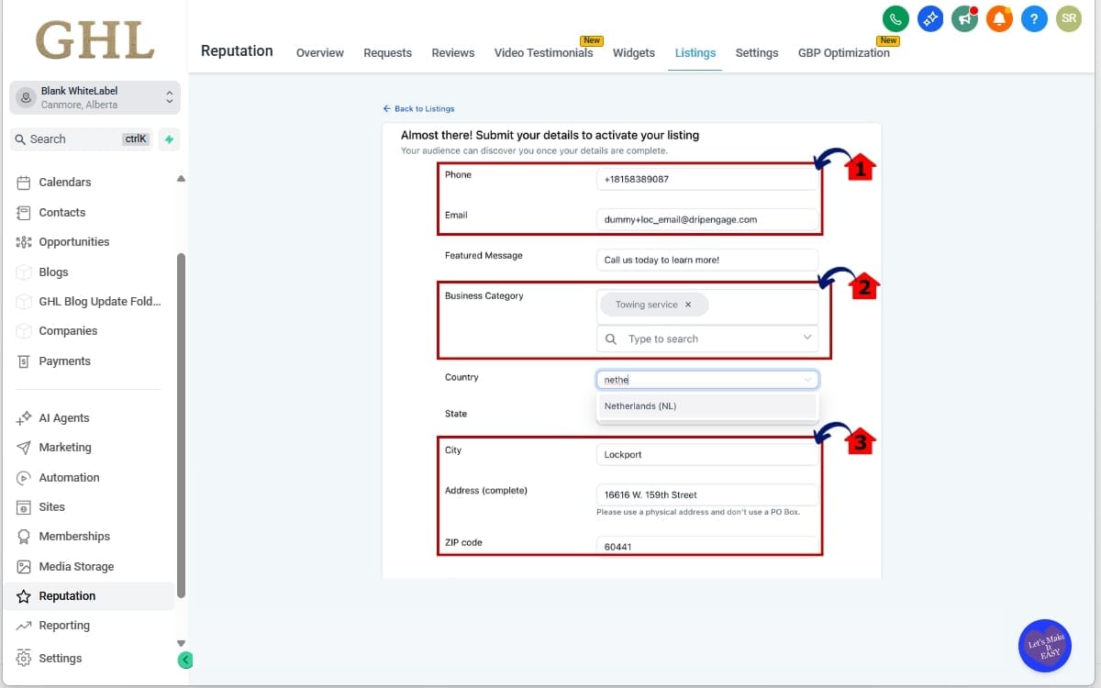Open the SR profile avatar
Viewport: 1101px width, 688px height.
pos(1068,18)
